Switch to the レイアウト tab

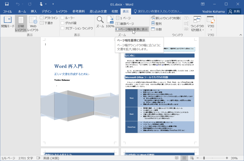(62, 11)
